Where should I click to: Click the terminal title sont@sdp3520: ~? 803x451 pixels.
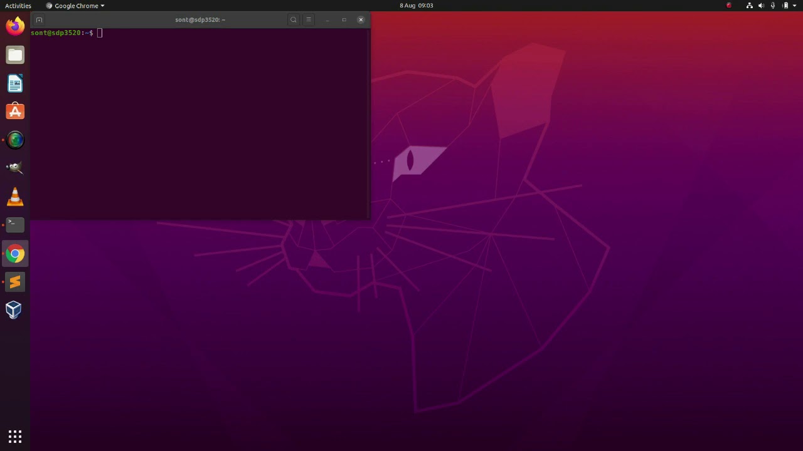pyautogui.click(x=200, y=19)
